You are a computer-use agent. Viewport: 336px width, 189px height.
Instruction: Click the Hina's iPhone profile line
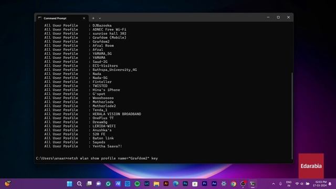[82, 90]
